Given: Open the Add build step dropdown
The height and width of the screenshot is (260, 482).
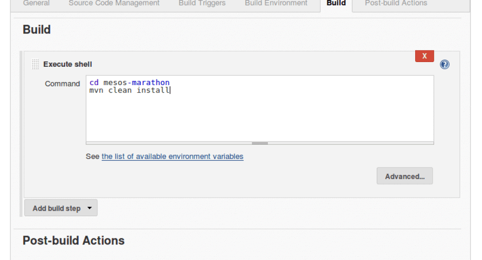Looking at the screenshot, I should (x=61, y=208).
